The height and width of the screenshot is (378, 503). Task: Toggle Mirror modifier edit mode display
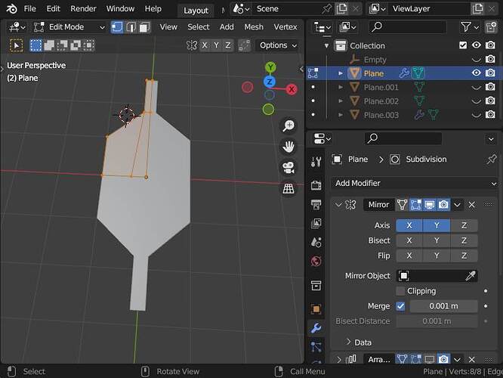click(415, 205)
